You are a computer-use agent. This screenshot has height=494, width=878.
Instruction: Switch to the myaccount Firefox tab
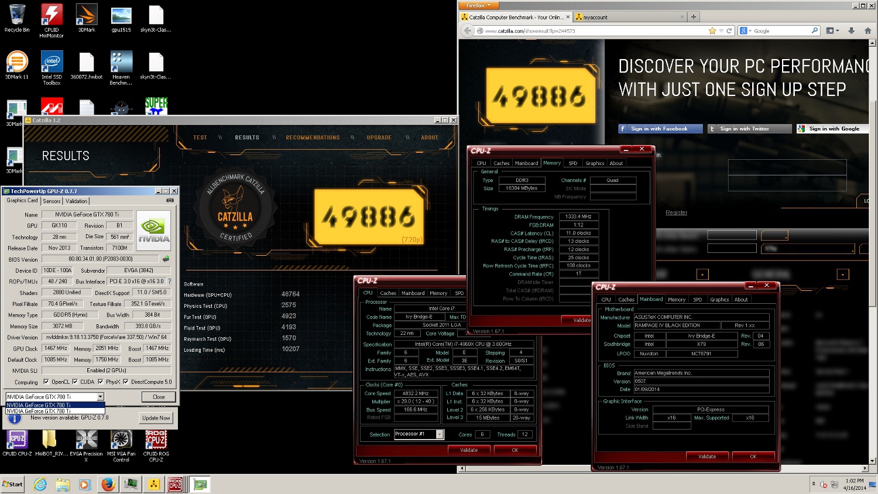[630, 17]
